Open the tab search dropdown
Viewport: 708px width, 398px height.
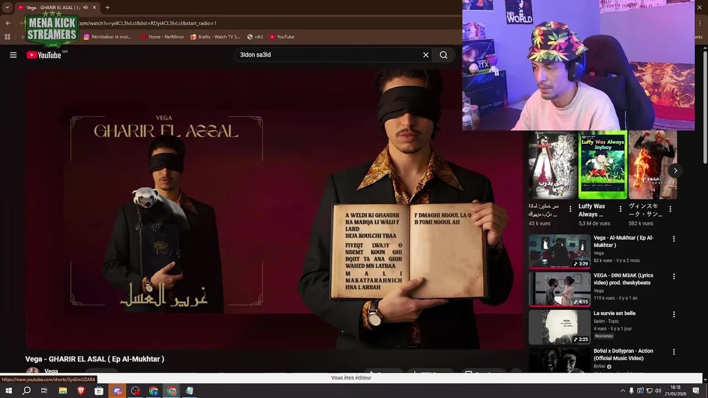[7, 7]
